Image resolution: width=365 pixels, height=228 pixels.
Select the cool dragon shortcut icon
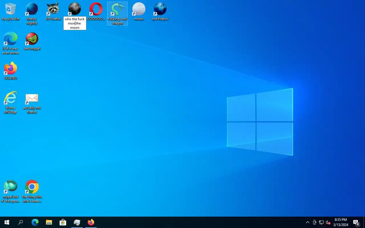117,9
